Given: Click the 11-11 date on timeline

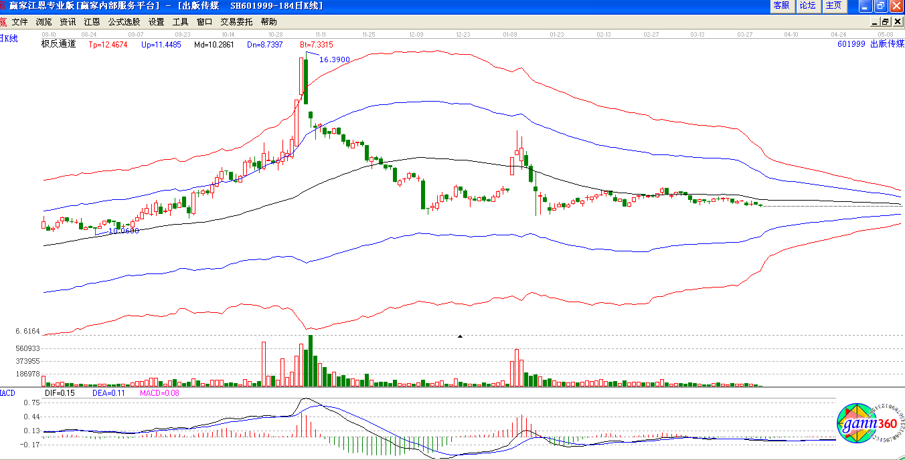Looking at the screenshot, I should click(320, 33).
